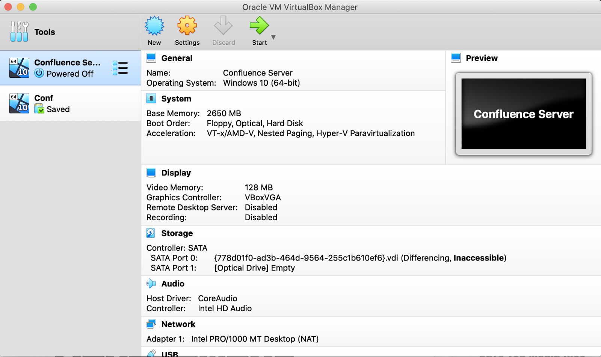Click the inaccessible SATA Port 0 disk
The height and width of the screenshot is (357, 601).
click(360, 258)
